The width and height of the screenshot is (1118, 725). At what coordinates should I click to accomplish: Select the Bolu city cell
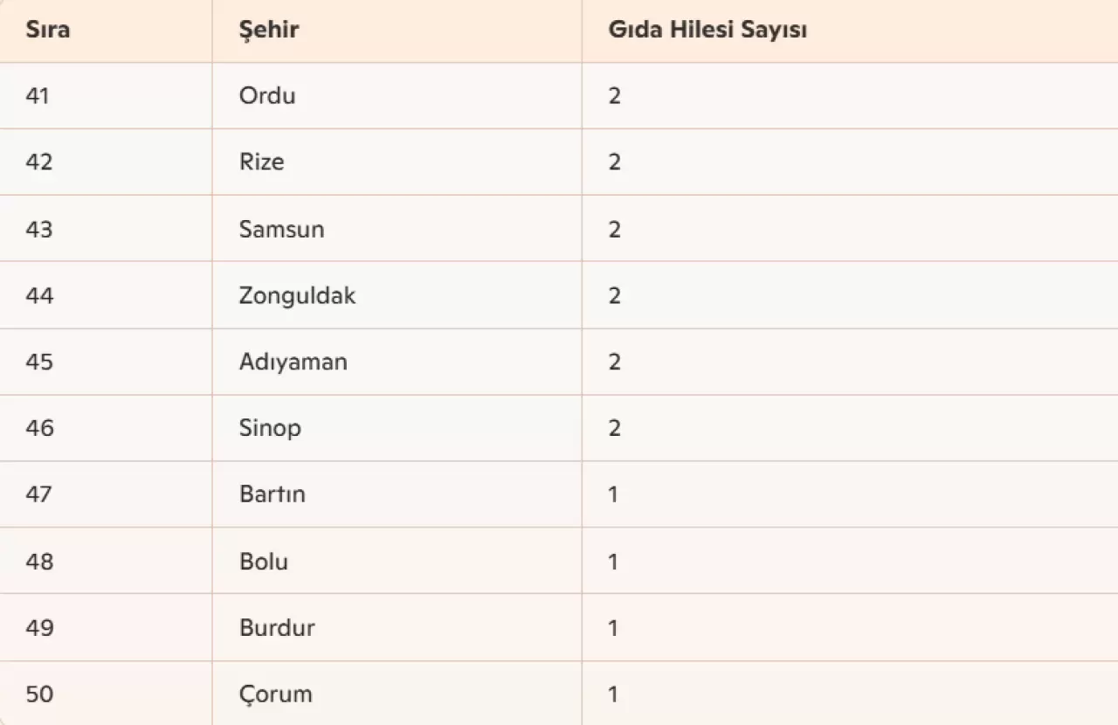click(x=264, y=561)
